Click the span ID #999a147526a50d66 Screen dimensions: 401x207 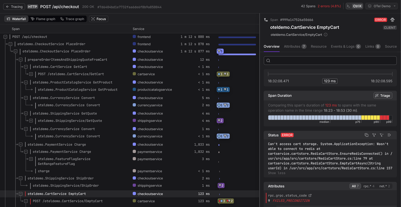point(296,20)
